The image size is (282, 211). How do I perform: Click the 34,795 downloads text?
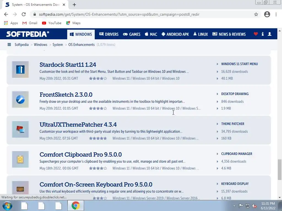coord(235,131)
